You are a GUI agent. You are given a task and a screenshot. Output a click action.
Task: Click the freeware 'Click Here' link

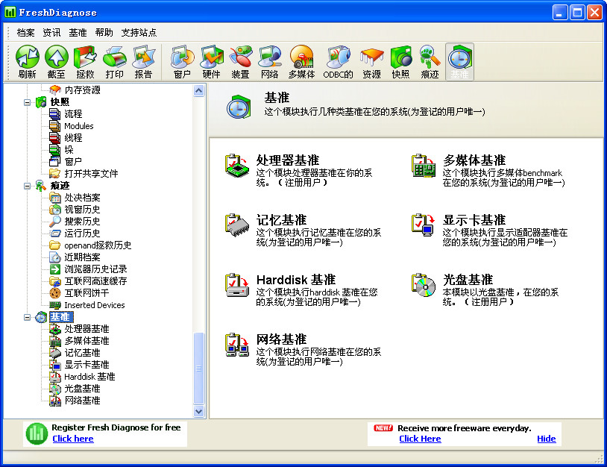[420, 439]
